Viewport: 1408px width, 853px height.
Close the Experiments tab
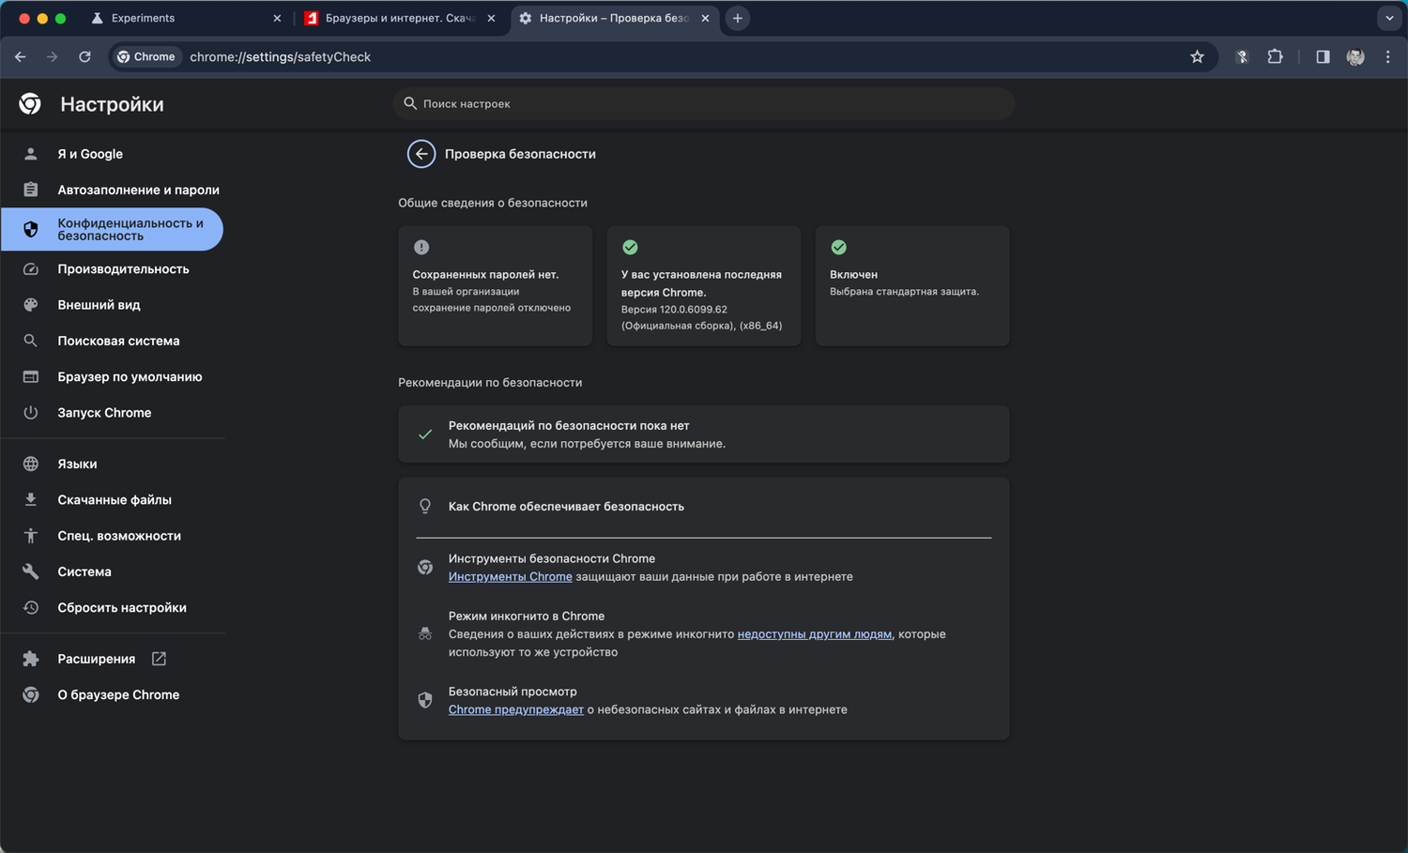pos(277,18)
